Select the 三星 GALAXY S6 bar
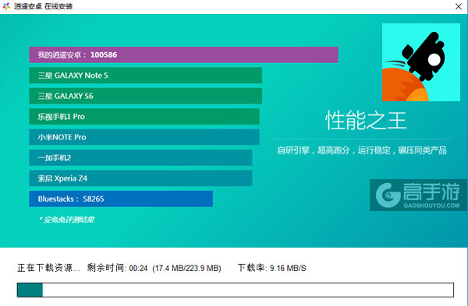The image size is (468, 306). 145,96
